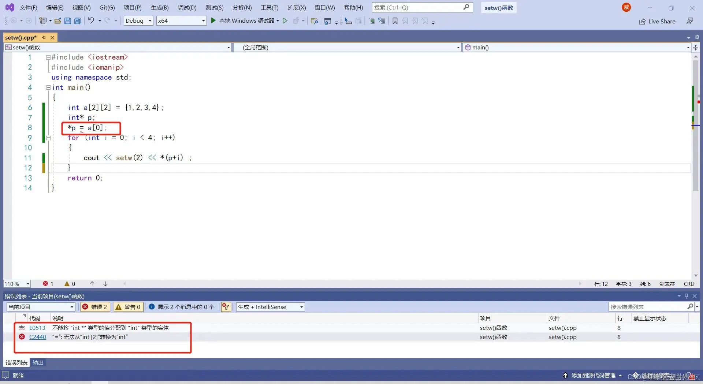Image resolution: width=703 pixels, height=384 pixels.
Task: Click the notification icon in status bar
Action: coord(5,375)
